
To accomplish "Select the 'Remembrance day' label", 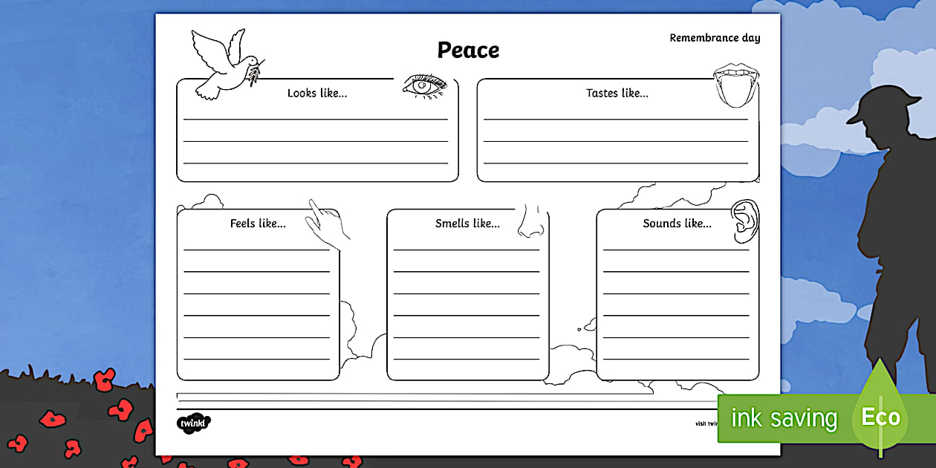I will pos(715,37).
